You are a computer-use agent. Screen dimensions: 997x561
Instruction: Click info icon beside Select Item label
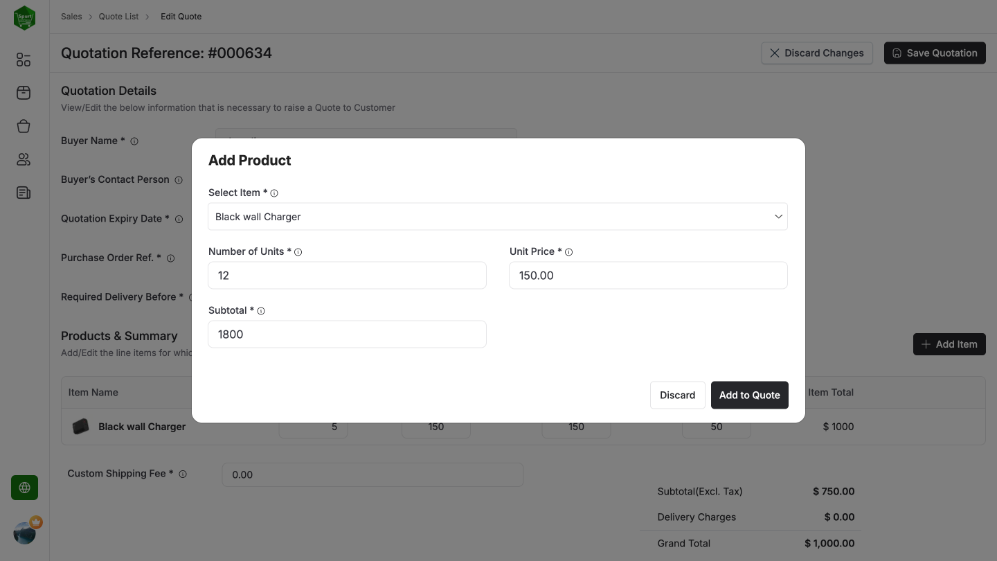click(x=274, y=193)
